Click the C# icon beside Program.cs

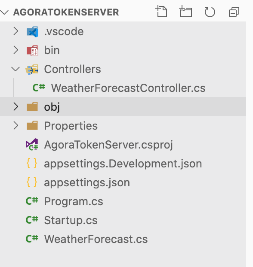click(32, 201)
